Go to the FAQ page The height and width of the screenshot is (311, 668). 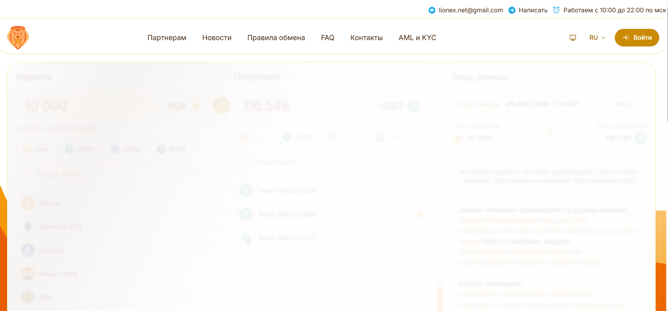(x=328, y=38)
